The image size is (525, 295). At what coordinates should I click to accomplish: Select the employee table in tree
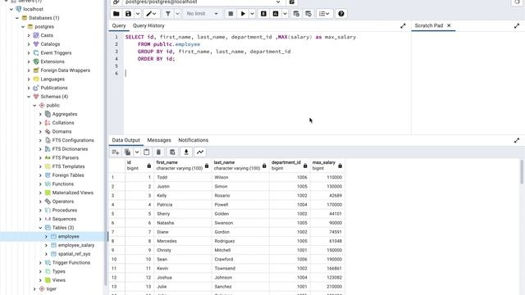[x=68, y=237]
